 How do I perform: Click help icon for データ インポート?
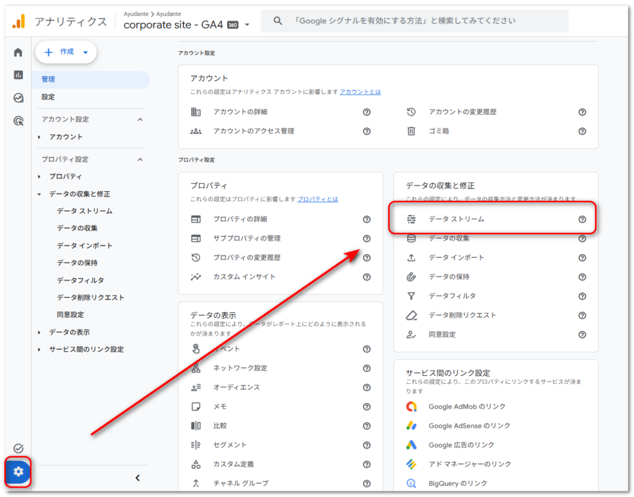pos(582,258)
